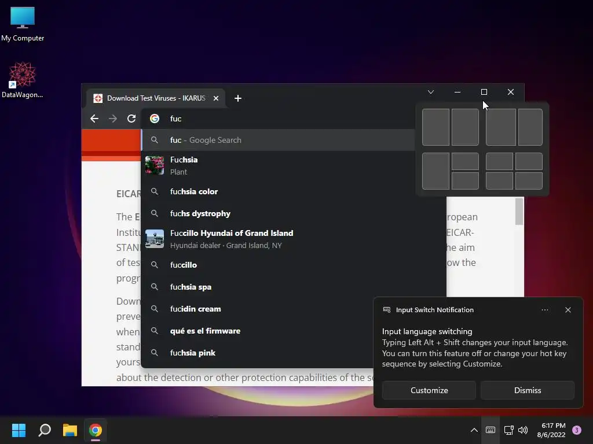Click the Fuchsia flower thumbnail
This screenshot has width=593, height=444.
pyautogui.click(x=155, y=165)
